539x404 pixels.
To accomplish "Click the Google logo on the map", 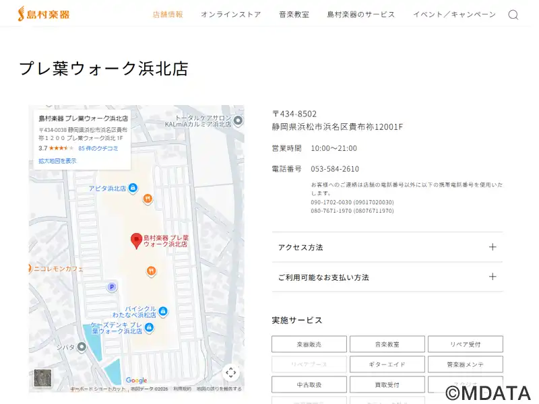I will 137,380.
